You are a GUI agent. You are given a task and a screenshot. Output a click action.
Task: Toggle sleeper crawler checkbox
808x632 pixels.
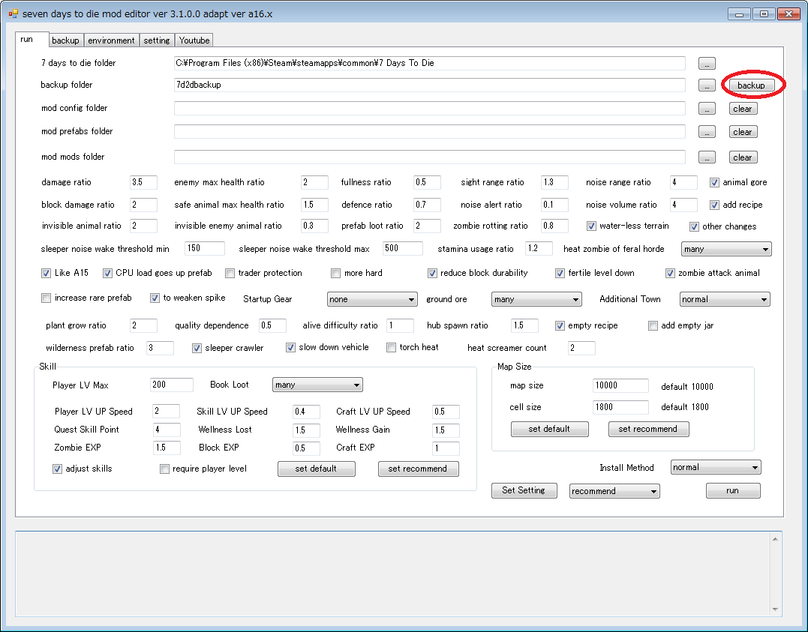tap(197, 348)
